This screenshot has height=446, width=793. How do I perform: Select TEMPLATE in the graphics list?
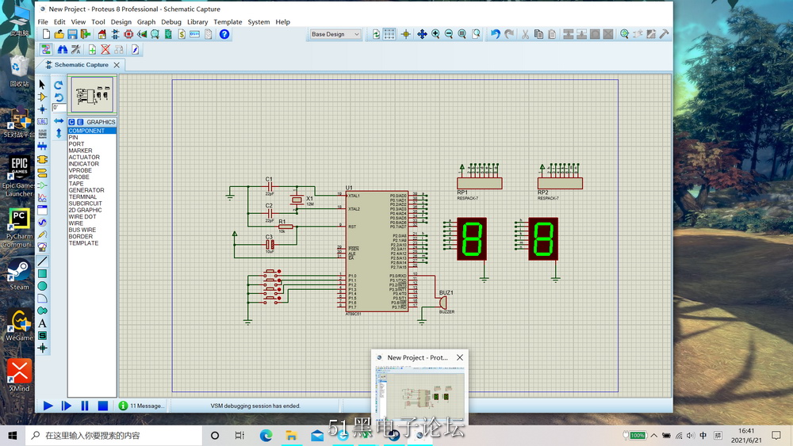91,243
